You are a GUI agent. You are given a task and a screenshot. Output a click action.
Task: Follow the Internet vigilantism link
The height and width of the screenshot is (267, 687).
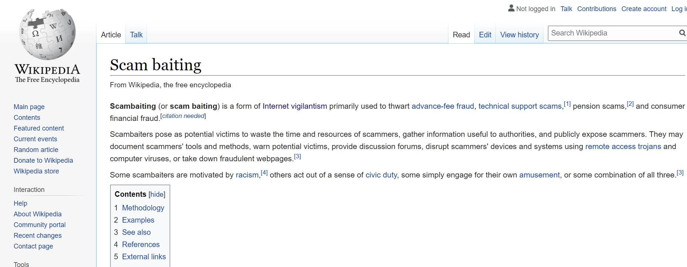click(295, 107)
